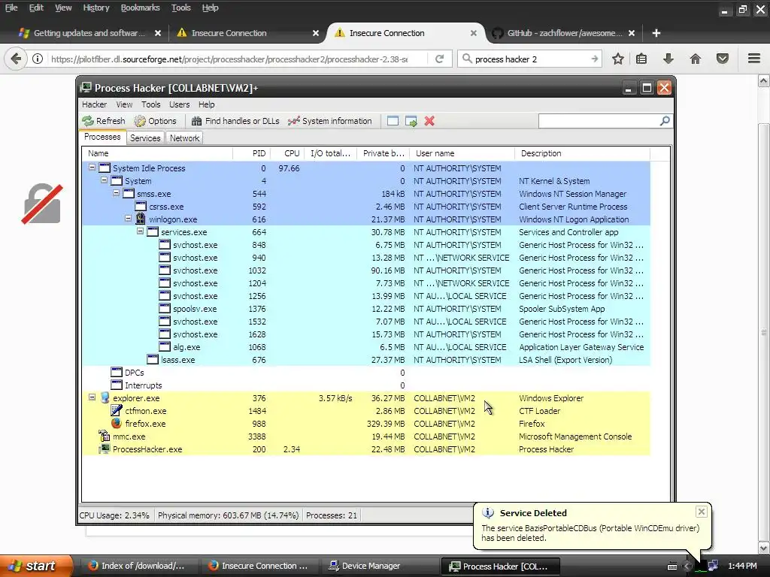This screenshot has height=577, width=770.
Task: Click the Firefox home icon
Action: (x=696, y=59)
